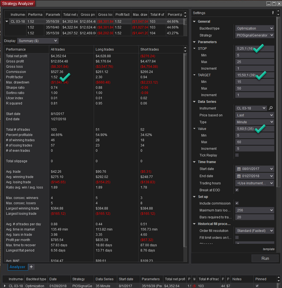Select the 35/16/40 results row
This screenshot has width=282, height=288.
click(x=94, y=27)
